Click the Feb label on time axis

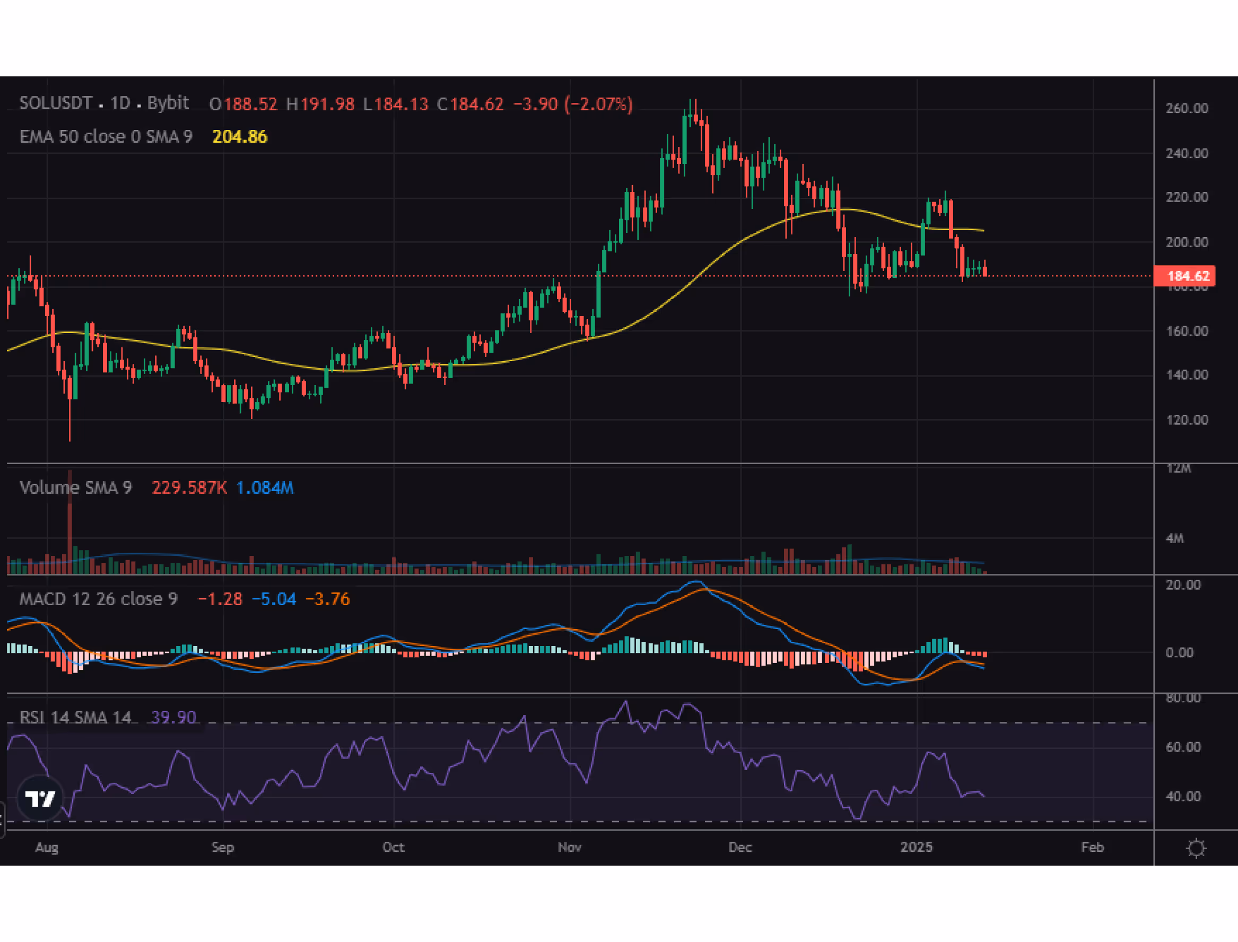pos(1092,847)
